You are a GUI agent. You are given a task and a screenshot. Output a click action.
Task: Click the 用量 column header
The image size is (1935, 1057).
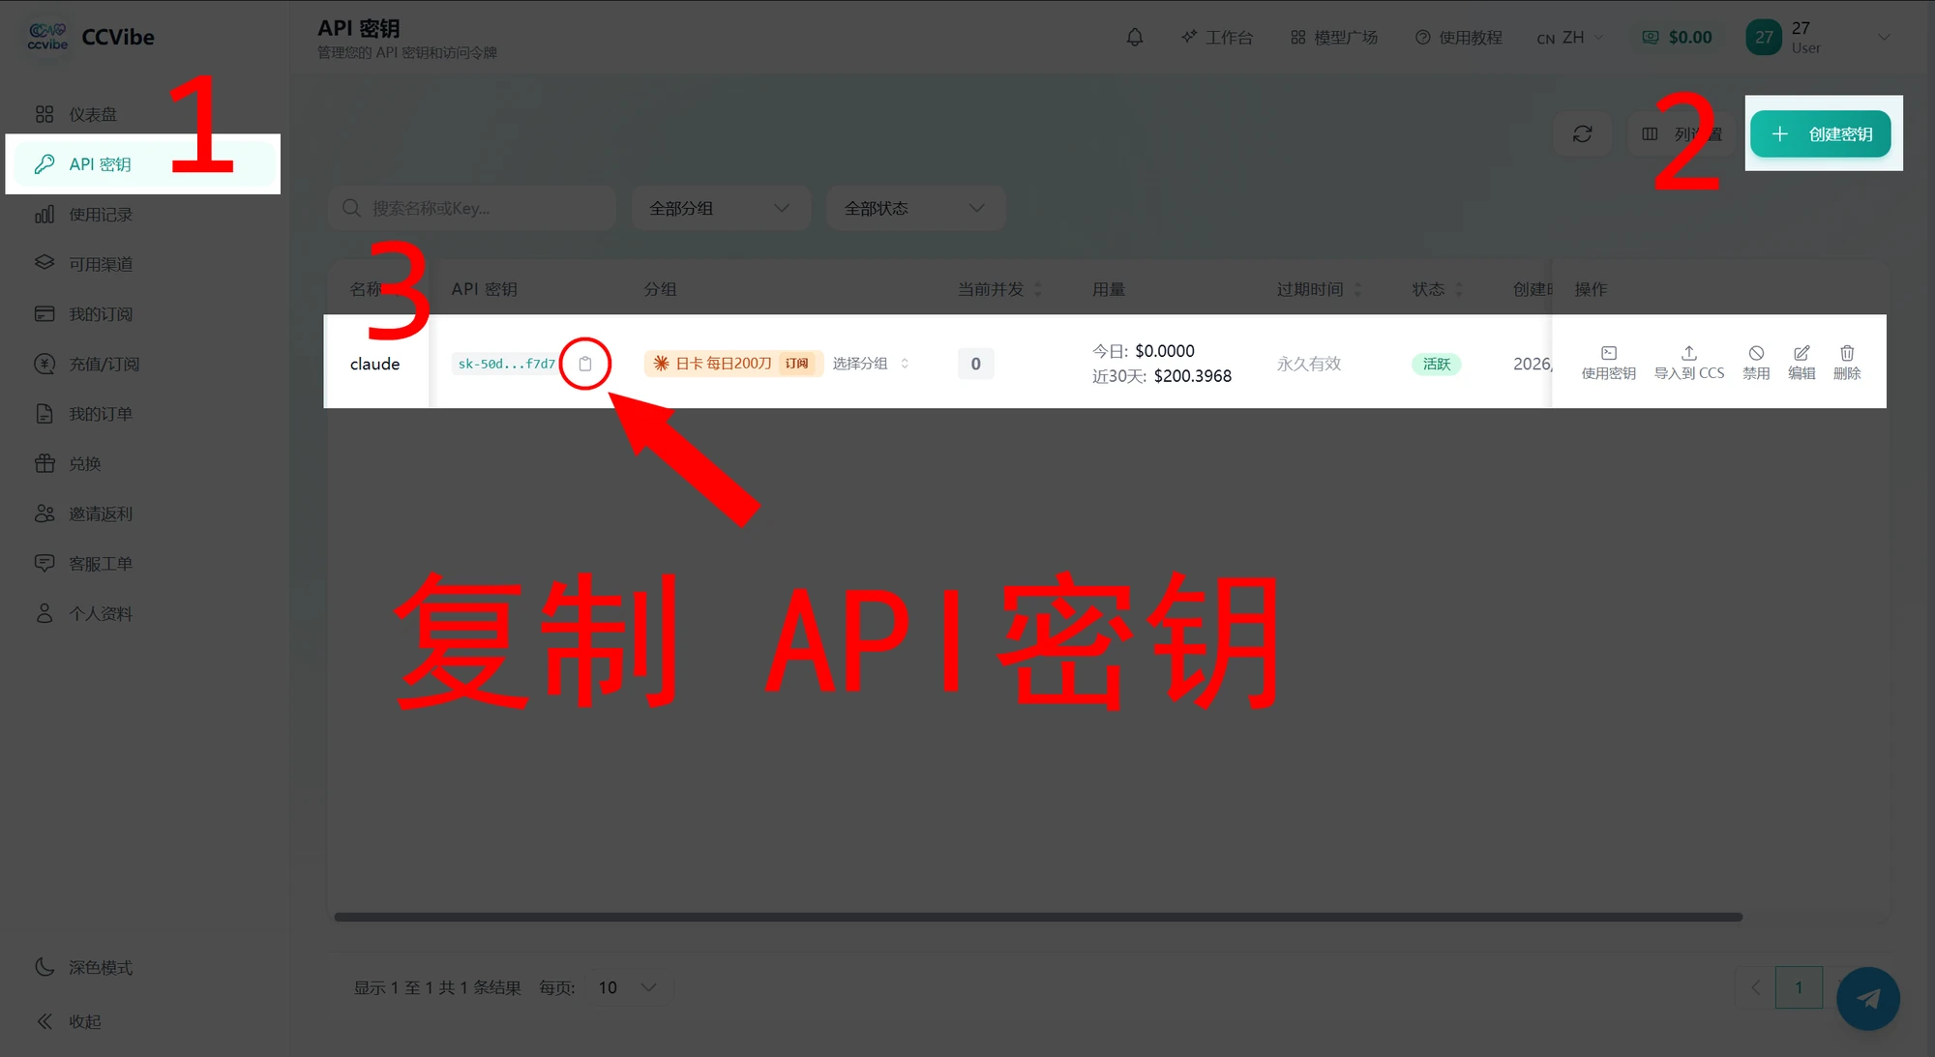1108,289
